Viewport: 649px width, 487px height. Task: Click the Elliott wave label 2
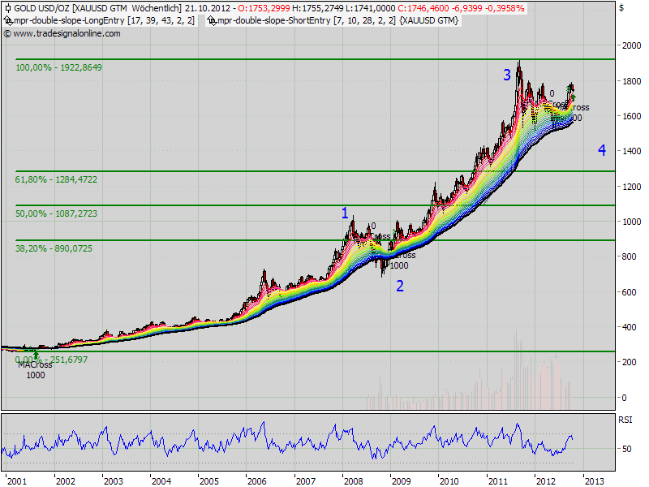(400, 286)
